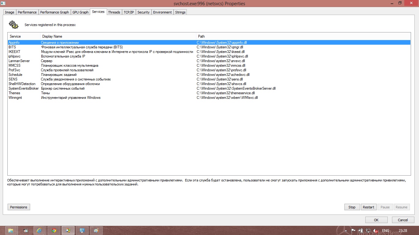The image size is (419, 235).
Task: Click the muted volume tray icon
Action: coord(375,231)
